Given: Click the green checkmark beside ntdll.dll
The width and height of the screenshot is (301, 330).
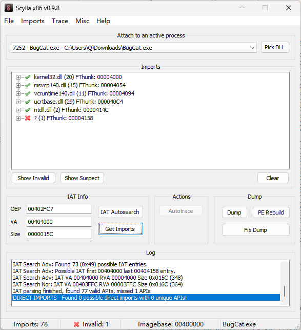Looking at the screenshot, I should pyautogui.click(x=28, y=110).
